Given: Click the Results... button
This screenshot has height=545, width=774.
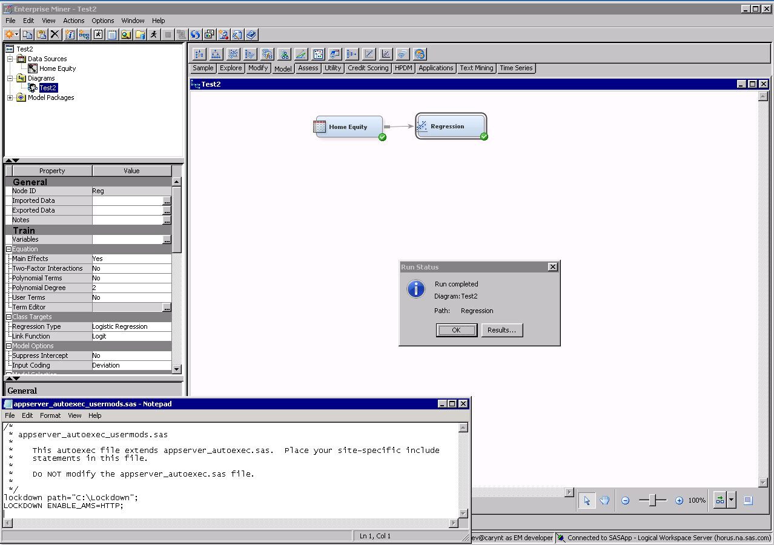Looking at the screenshot, I should click(501, 330).
